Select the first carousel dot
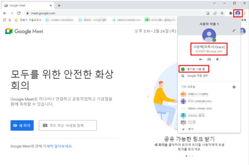 pos(186,156)
